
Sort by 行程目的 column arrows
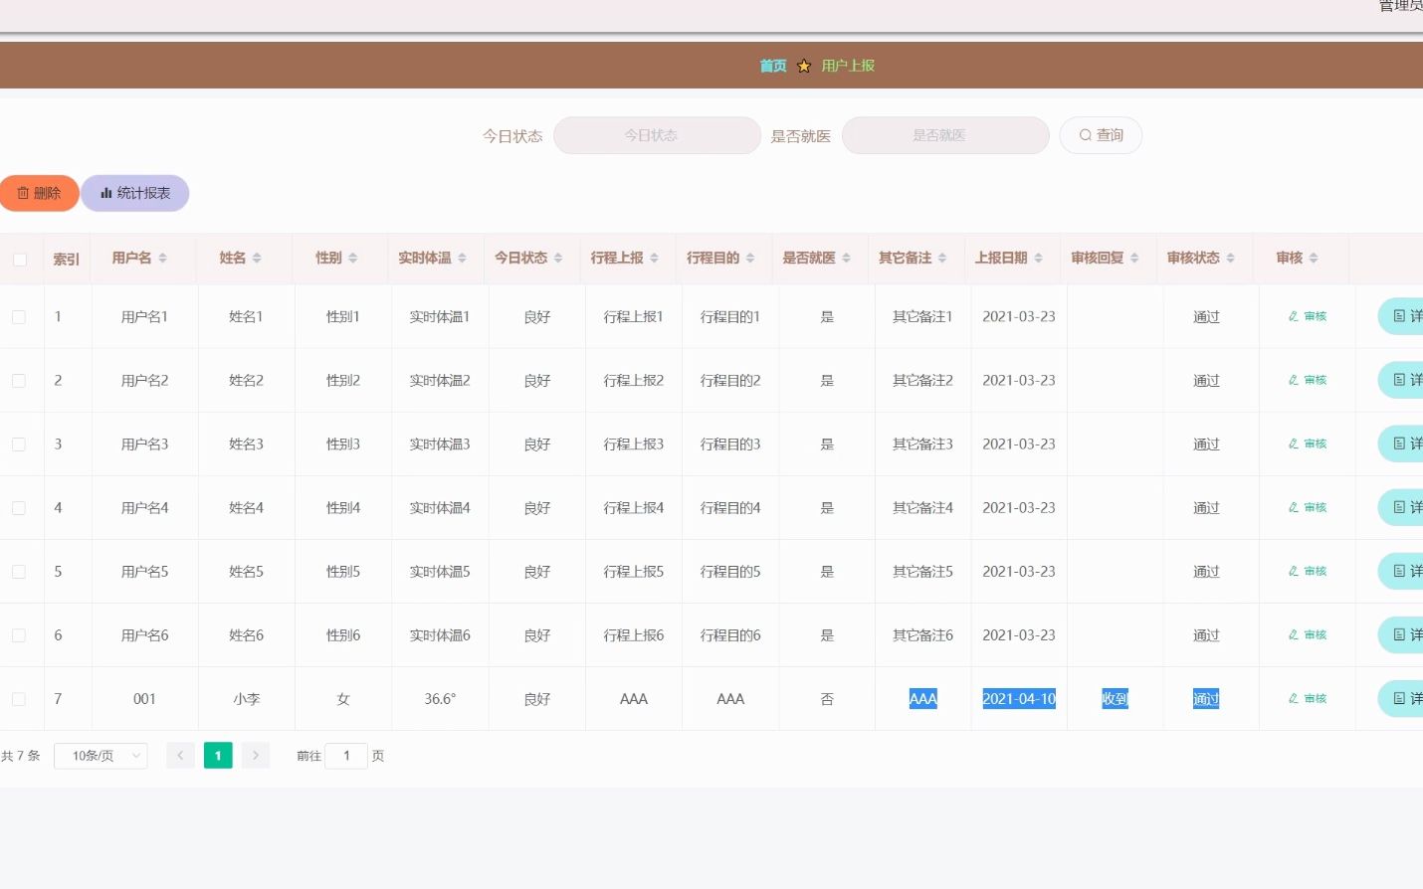(750, 259)
